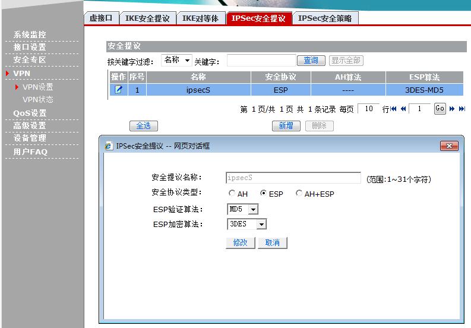Open 安全专区 in the sidebar

[30, 59]
